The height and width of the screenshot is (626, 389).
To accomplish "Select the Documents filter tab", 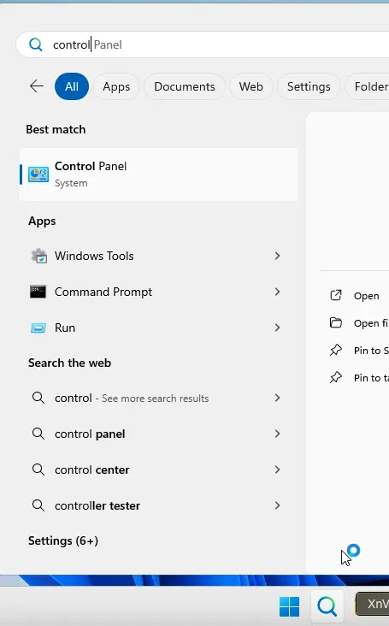I will (x=185, y=86).
